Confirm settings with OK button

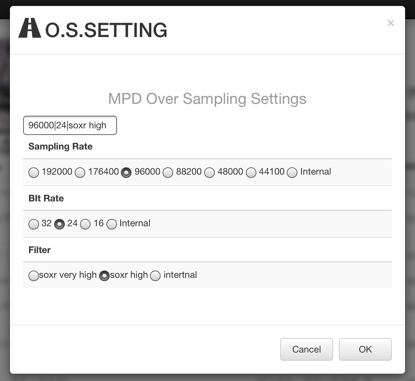coord(365,349)
